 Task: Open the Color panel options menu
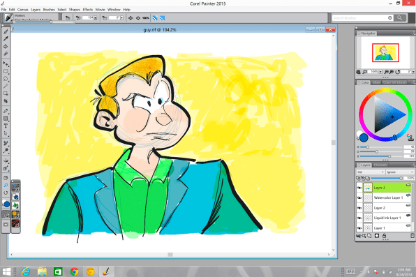pyautogui.click(x=414, y=82)
